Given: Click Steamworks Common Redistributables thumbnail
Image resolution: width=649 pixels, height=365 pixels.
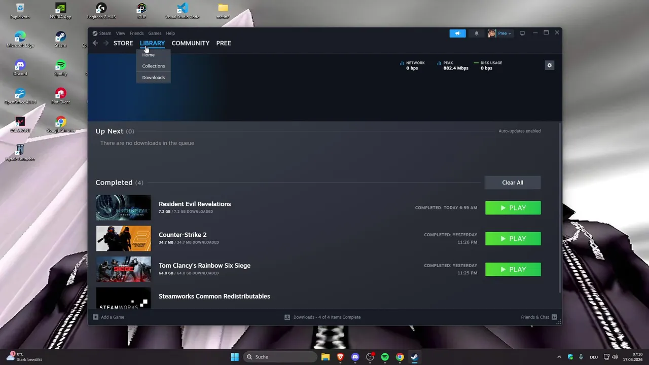Looking at the screenshot, I should pyautogui.click(x=123, y=299).
